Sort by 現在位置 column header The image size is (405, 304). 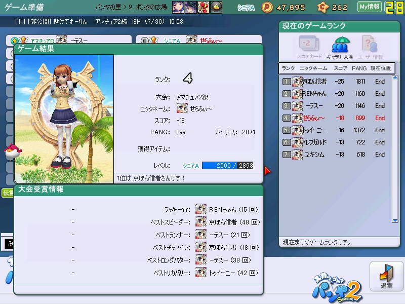click(x=381, y=68)
